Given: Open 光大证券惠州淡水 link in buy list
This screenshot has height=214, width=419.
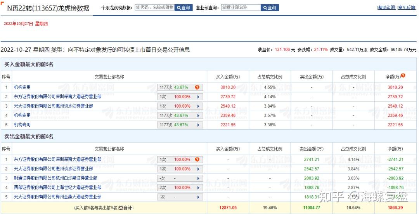Looking at the screenshot, I should pyautogui.click(x=54, y=106).
